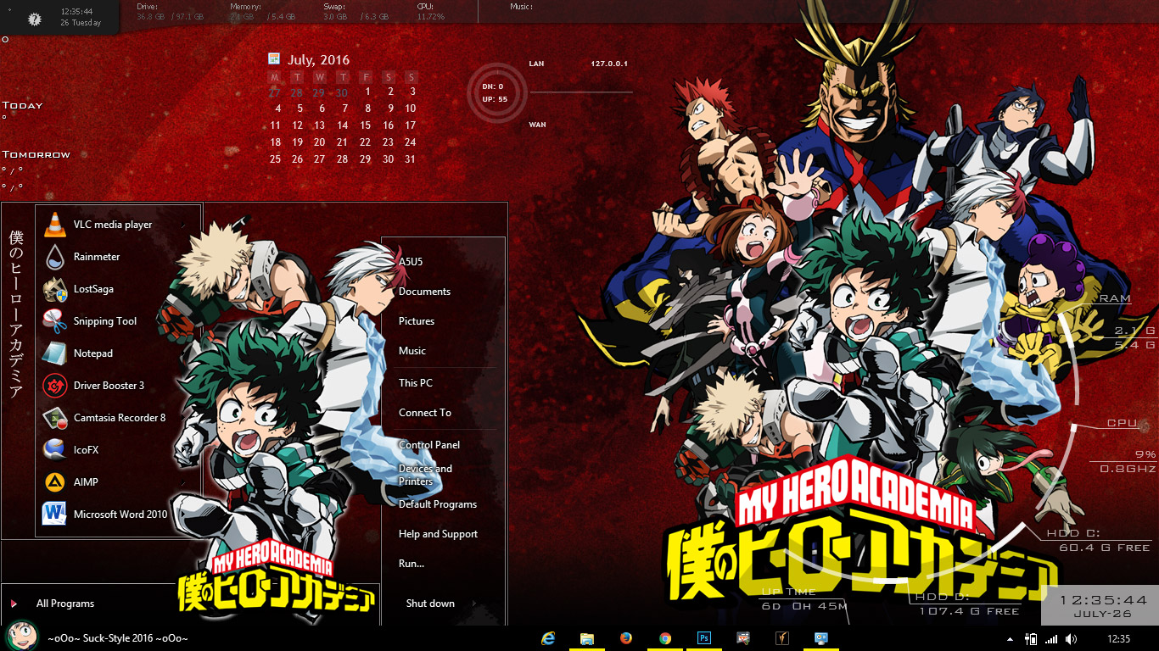This screenshot has width=1159, height=651.
Task: Open This PC from the Start menu
Action: tap(416, 383)
